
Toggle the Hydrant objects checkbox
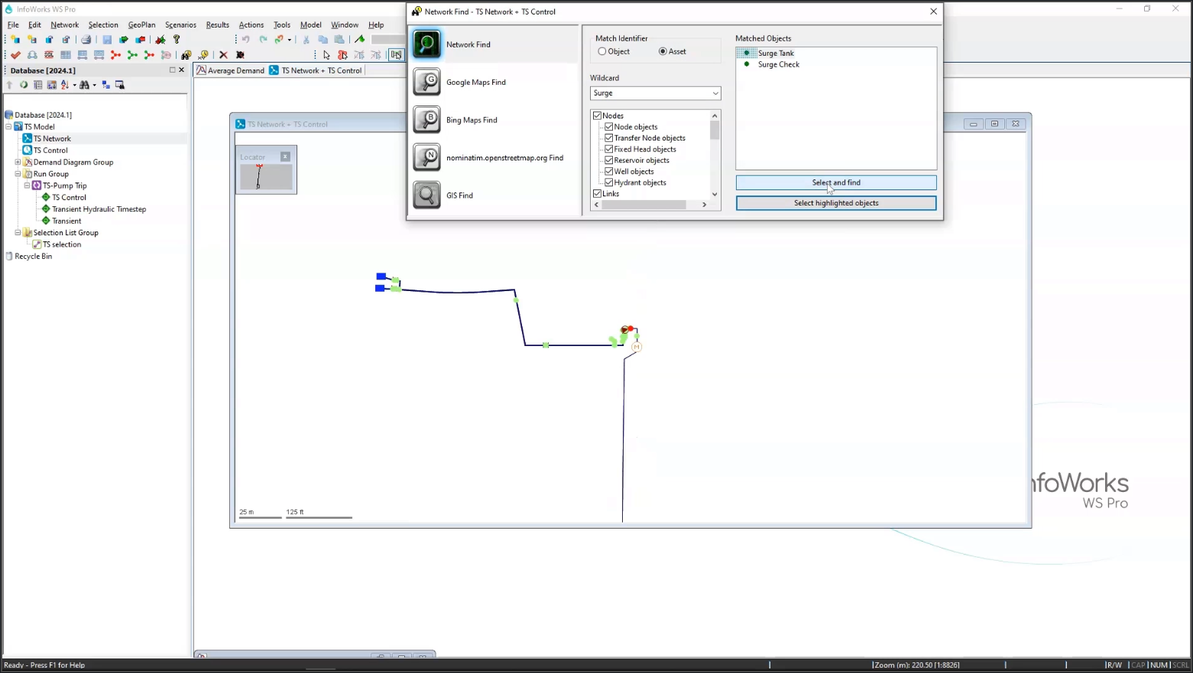[609, 183]
